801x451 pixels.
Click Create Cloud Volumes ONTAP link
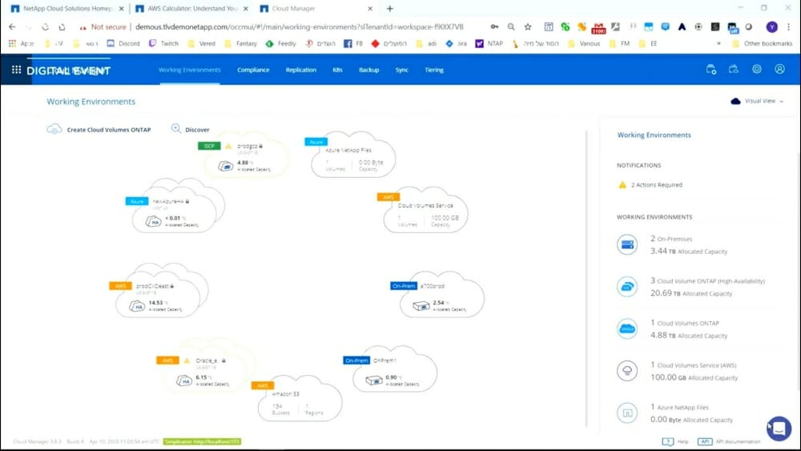pyautogui.click(x=109, y=130)
